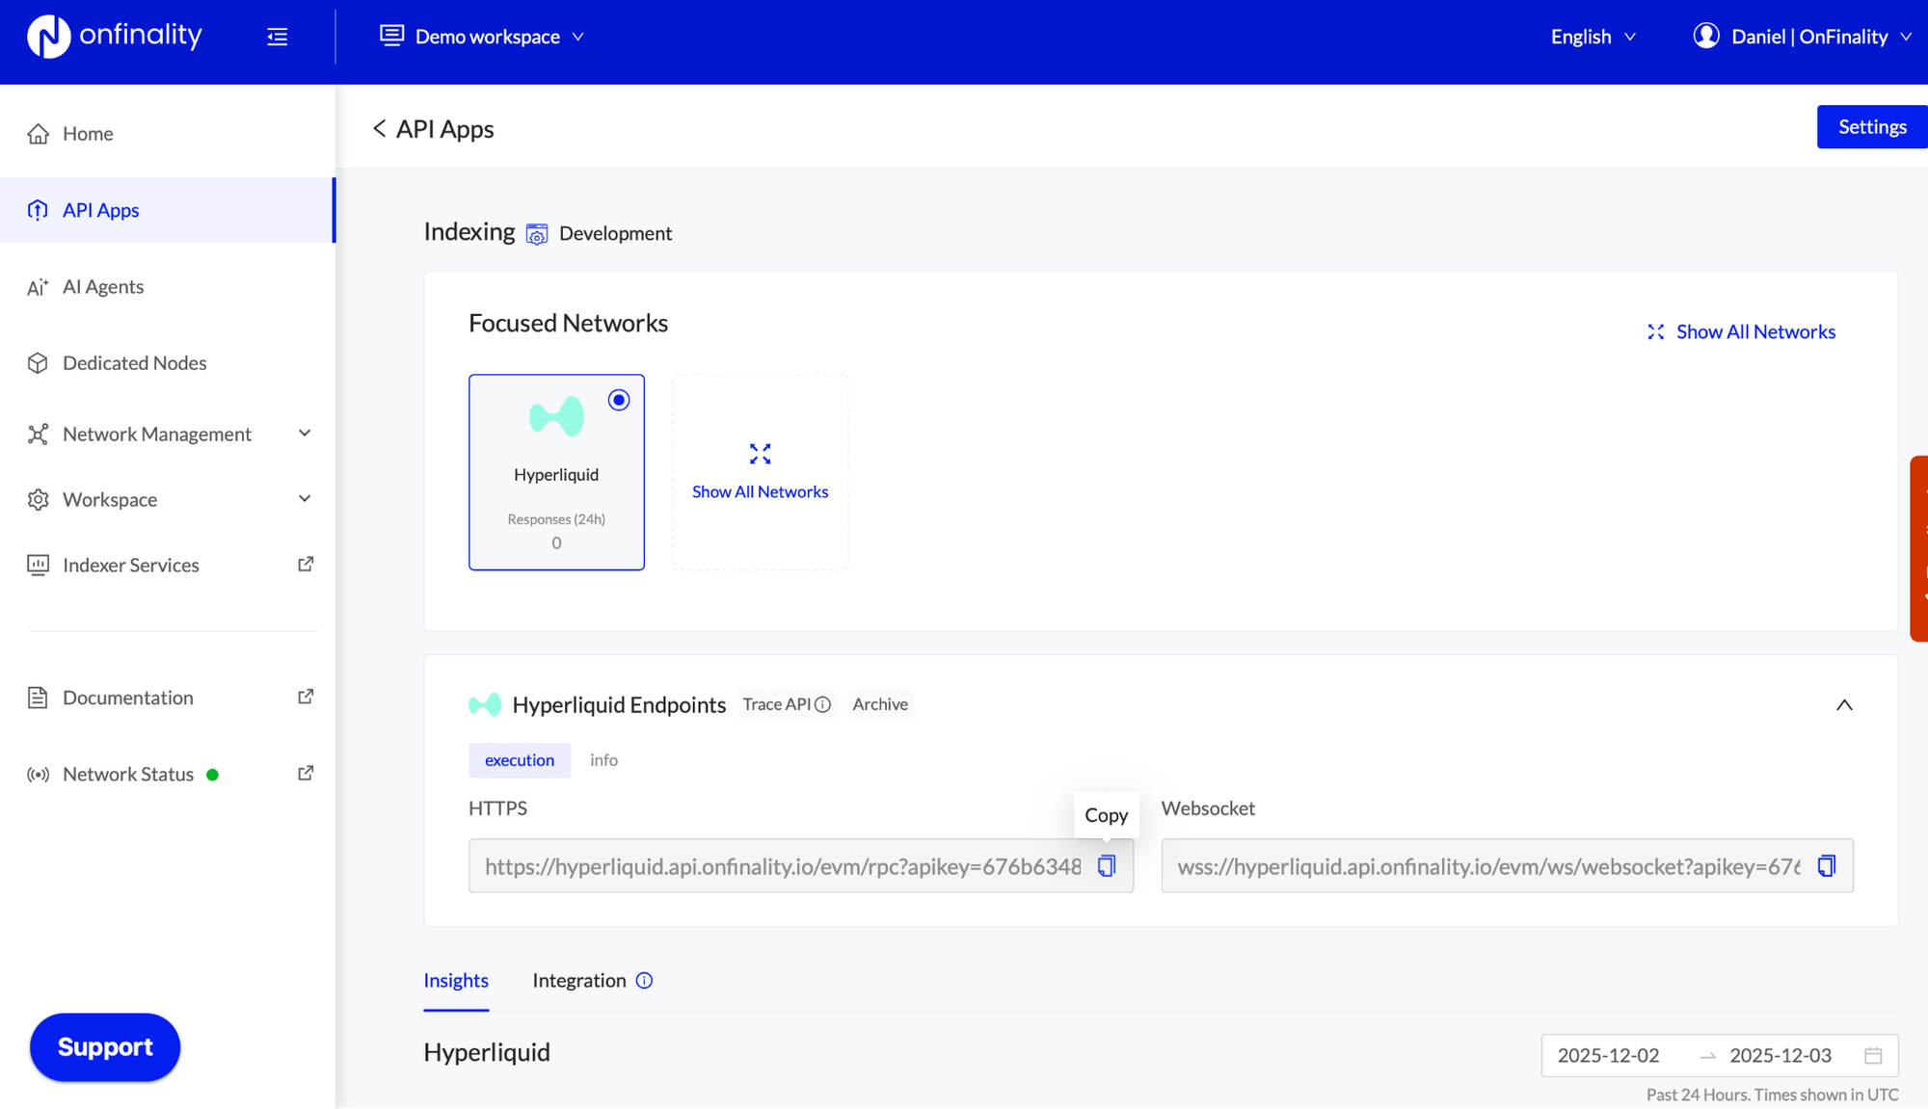
Task: Copy the Websocket endpoint URL
Action: (1825, 865)
